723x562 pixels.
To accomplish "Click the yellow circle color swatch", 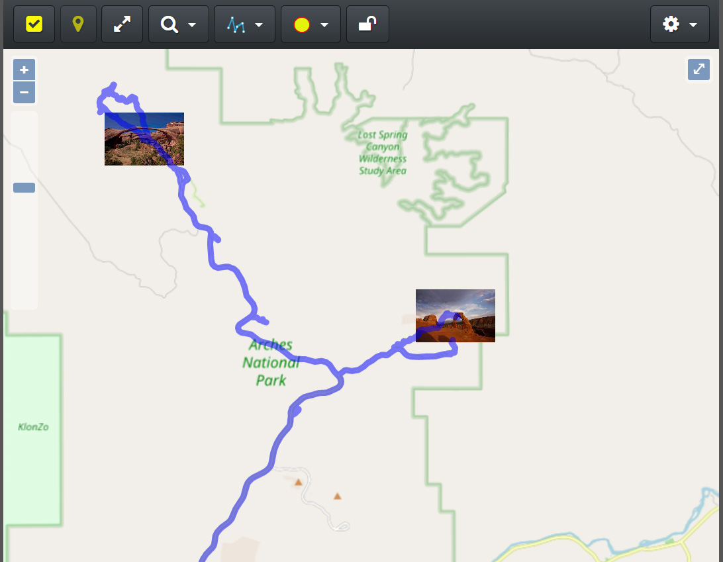I will 302,25.
